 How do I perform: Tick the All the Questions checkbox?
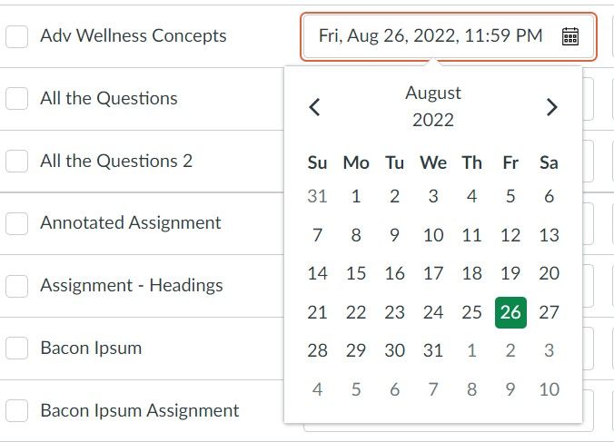point(17,98)
